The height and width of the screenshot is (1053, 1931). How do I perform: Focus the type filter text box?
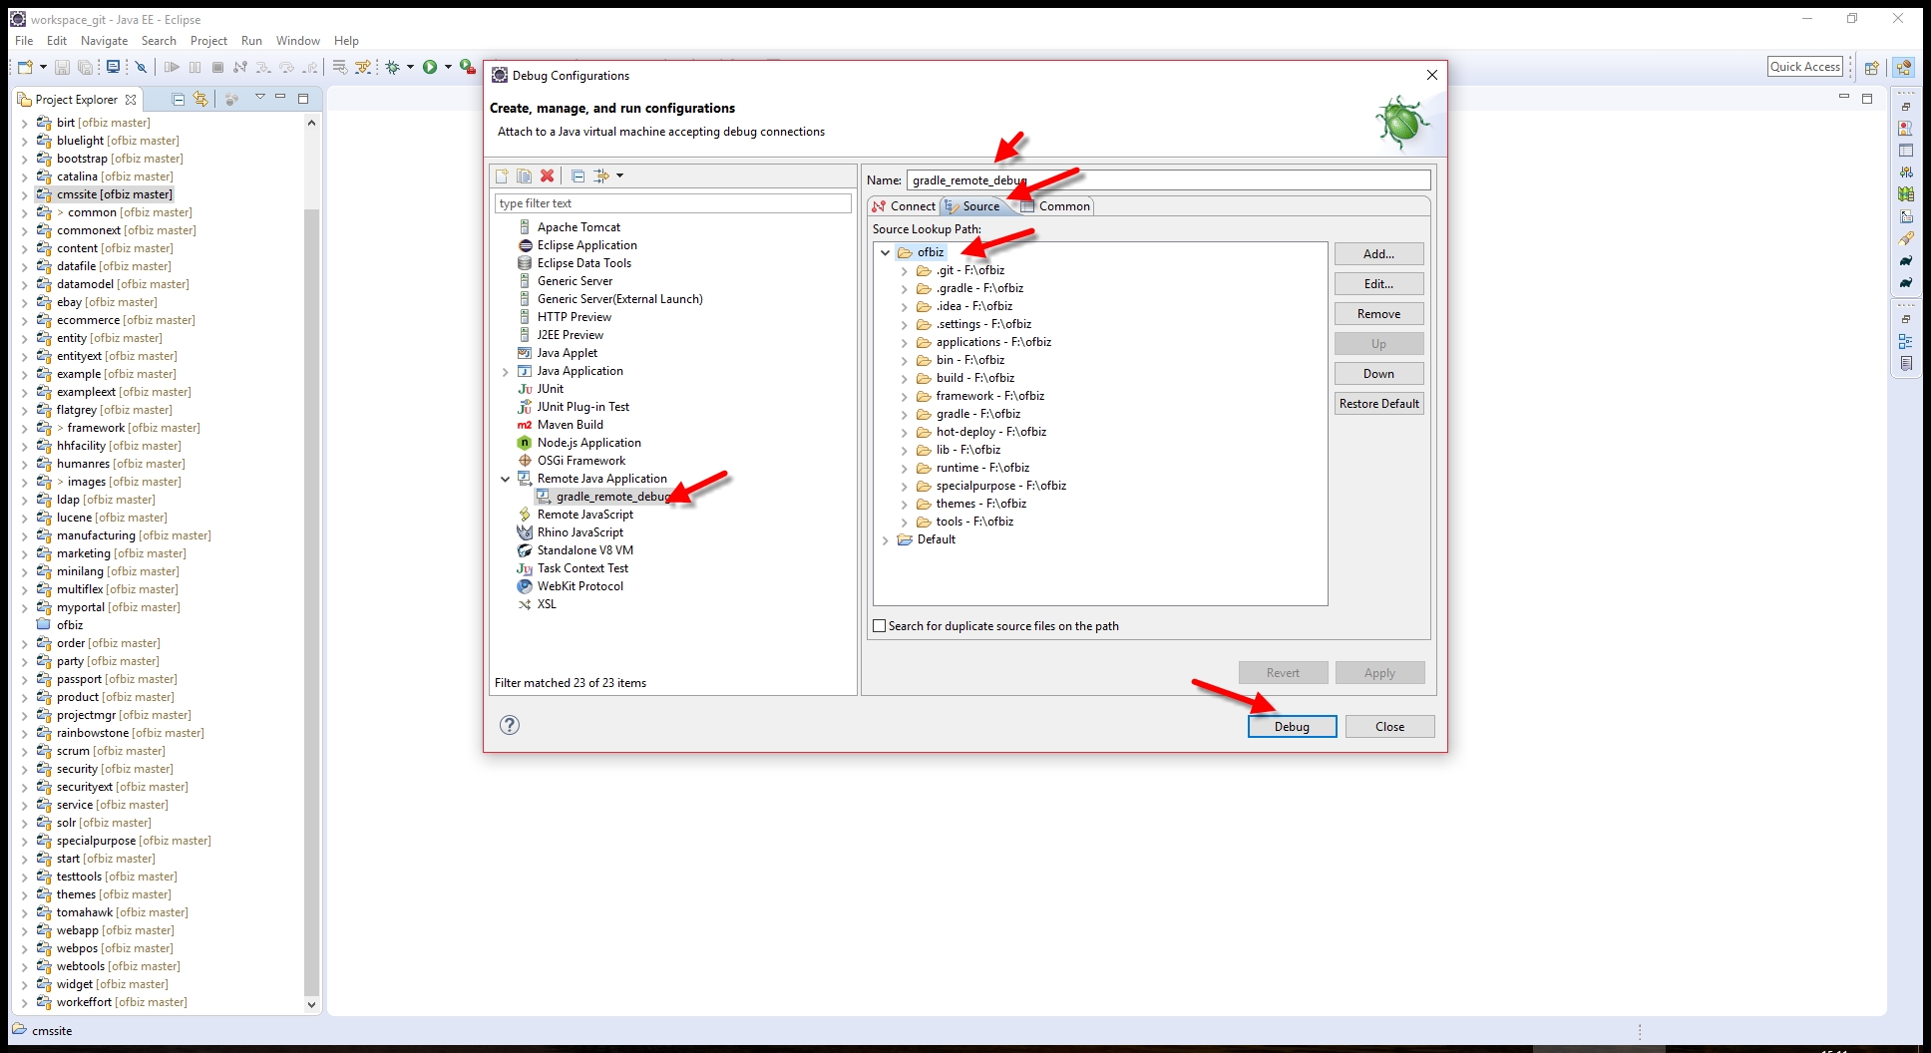[x=672, y=203]
